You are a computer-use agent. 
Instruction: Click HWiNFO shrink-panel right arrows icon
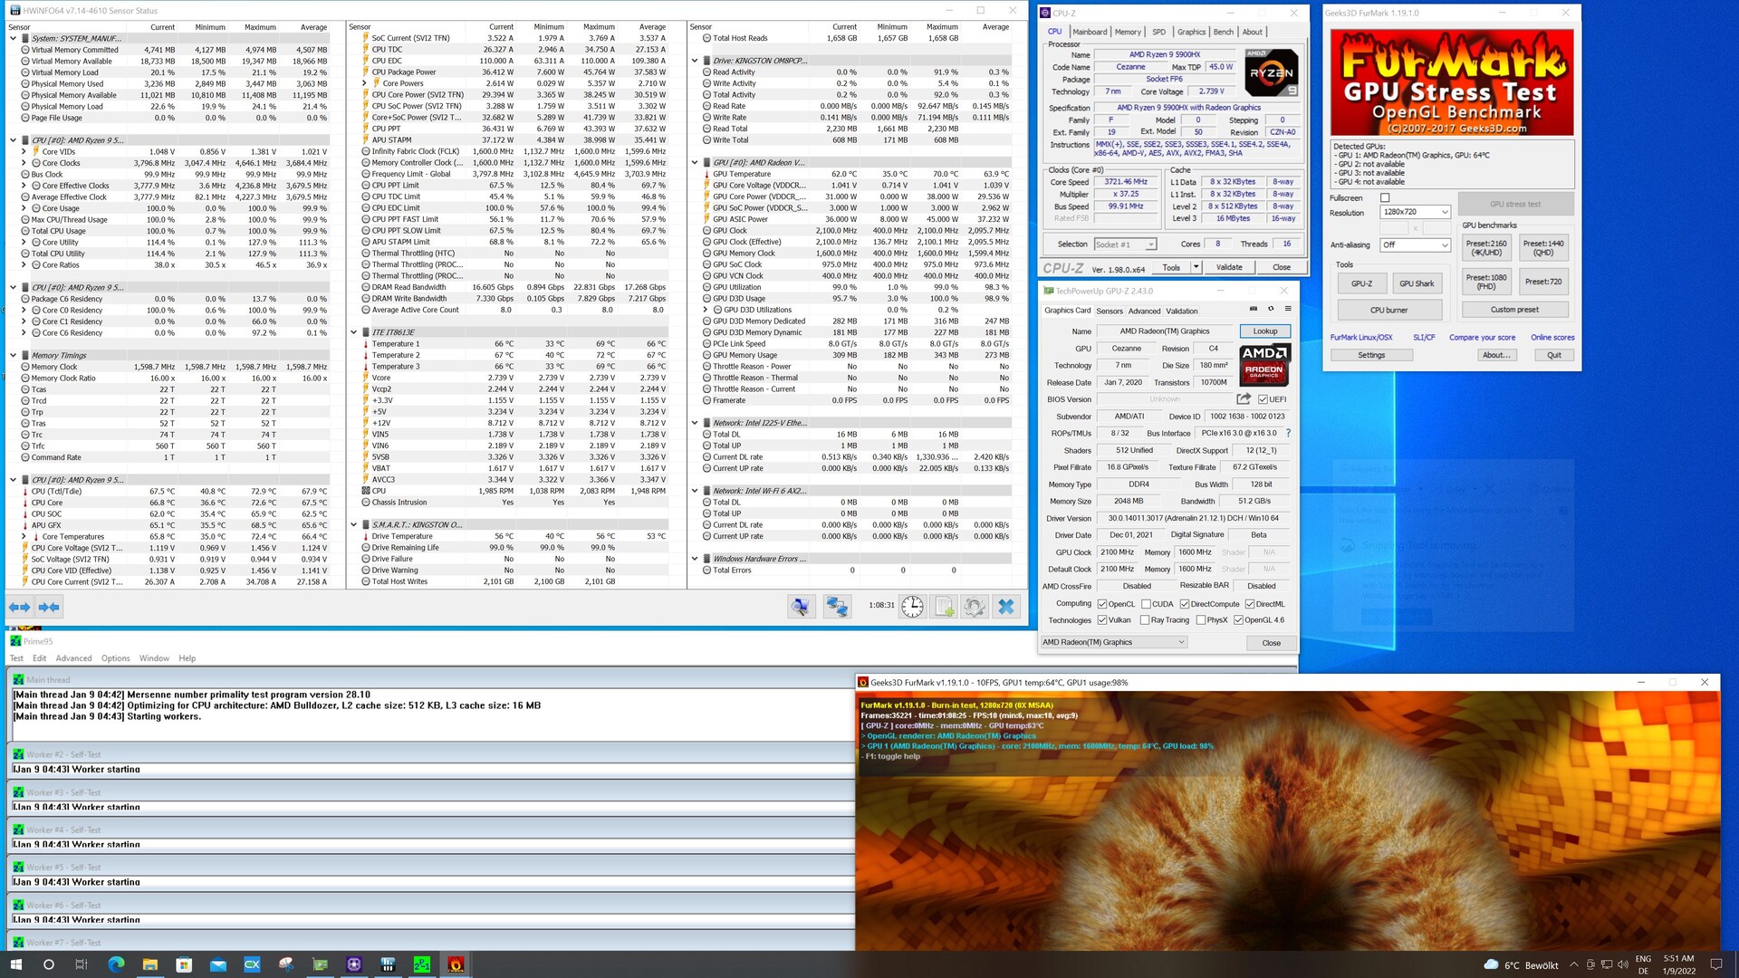pos(49,607)
